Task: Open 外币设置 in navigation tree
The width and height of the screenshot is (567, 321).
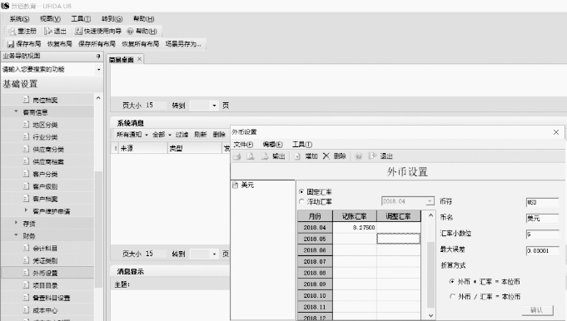Action: (45, 274)
